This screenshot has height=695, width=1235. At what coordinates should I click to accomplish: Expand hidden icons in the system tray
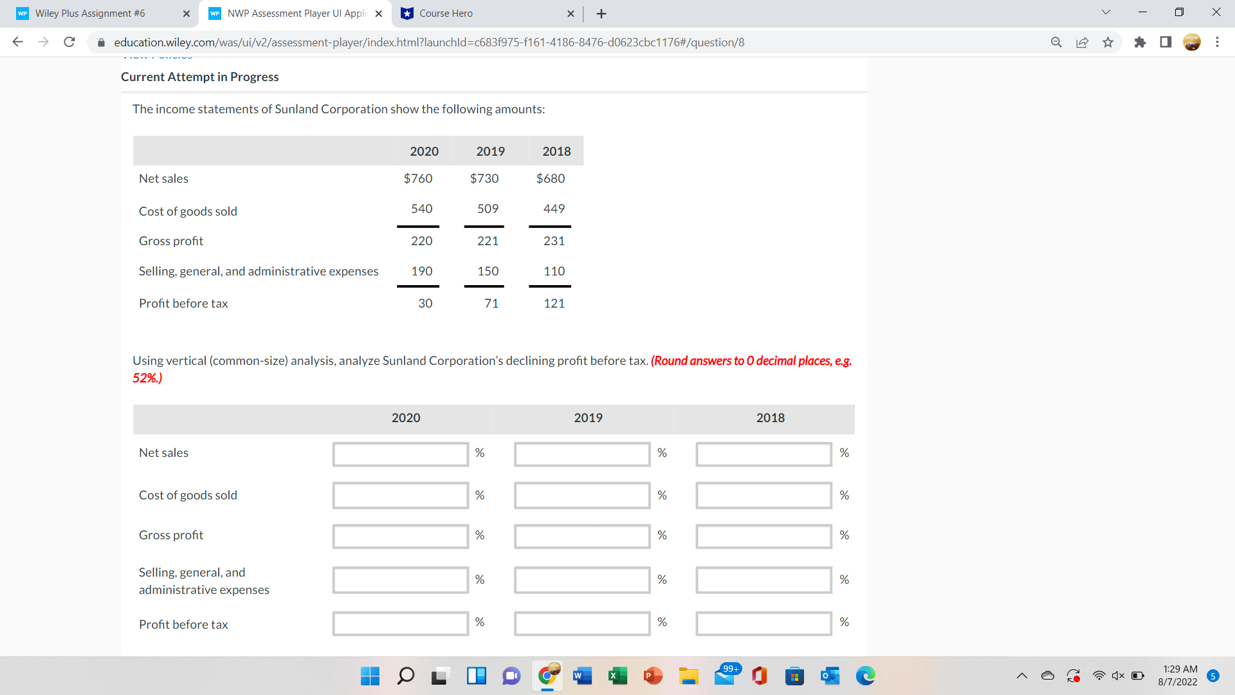tap(1021, 676)
